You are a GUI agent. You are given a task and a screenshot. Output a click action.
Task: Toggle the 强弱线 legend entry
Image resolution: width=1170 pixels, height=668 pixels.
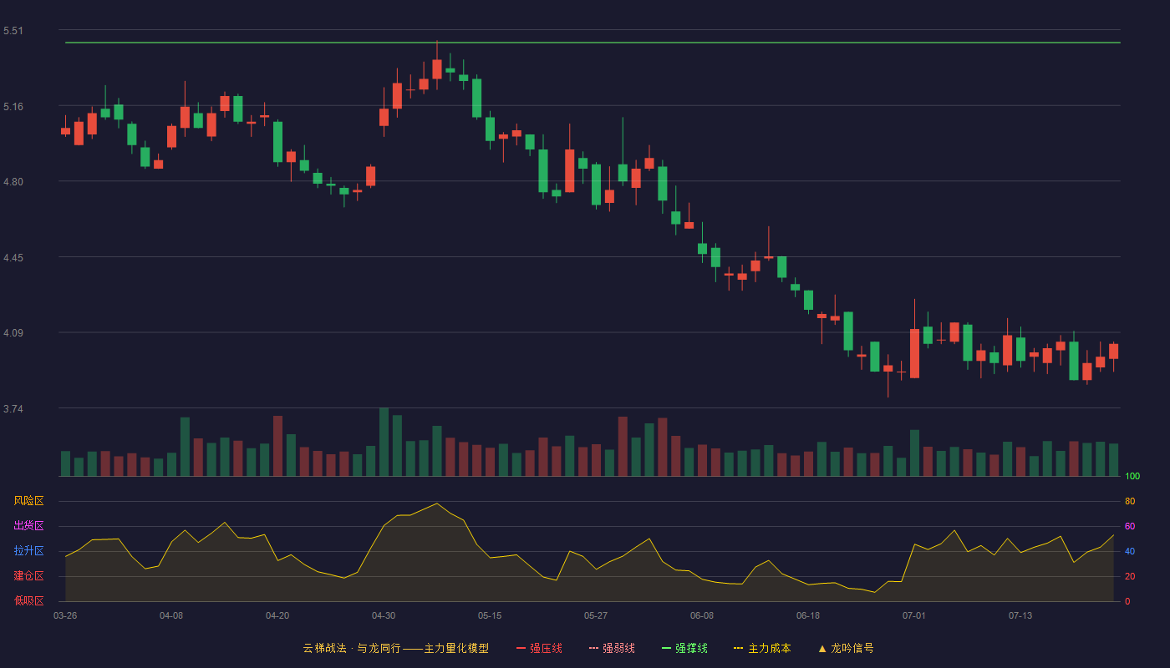(612, 648)
